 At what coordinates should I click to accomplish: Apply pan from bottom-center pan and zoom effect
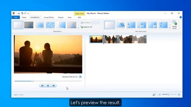click(x=142, y=25)
